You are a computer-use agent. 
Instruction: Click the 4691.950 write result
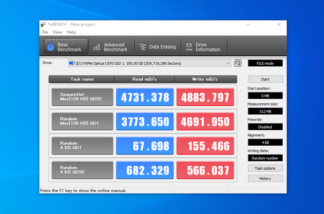[205, 121]
